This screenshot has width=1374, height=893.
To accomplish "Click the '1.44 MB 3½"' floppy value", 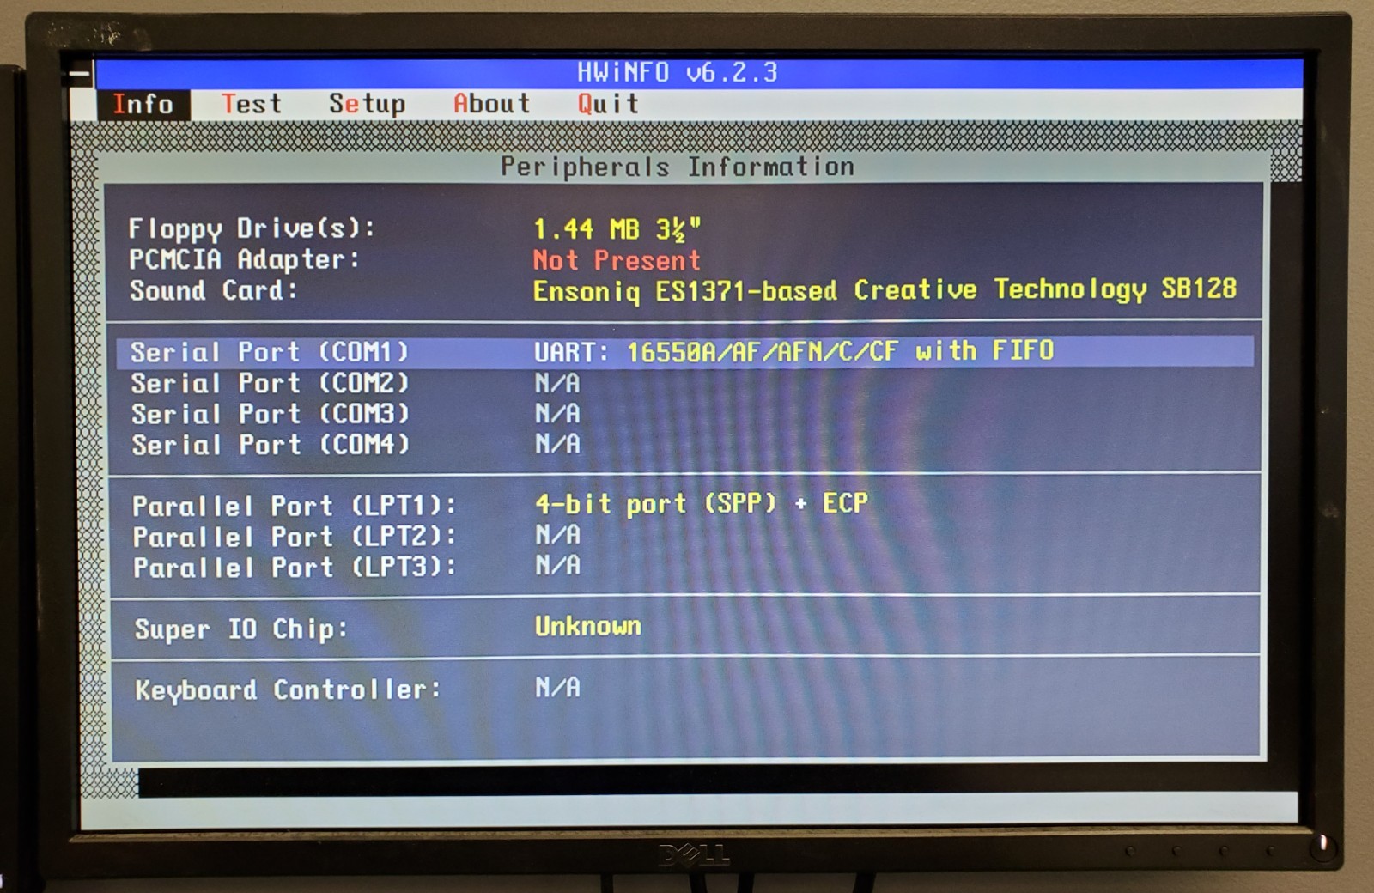I will 617,229.
